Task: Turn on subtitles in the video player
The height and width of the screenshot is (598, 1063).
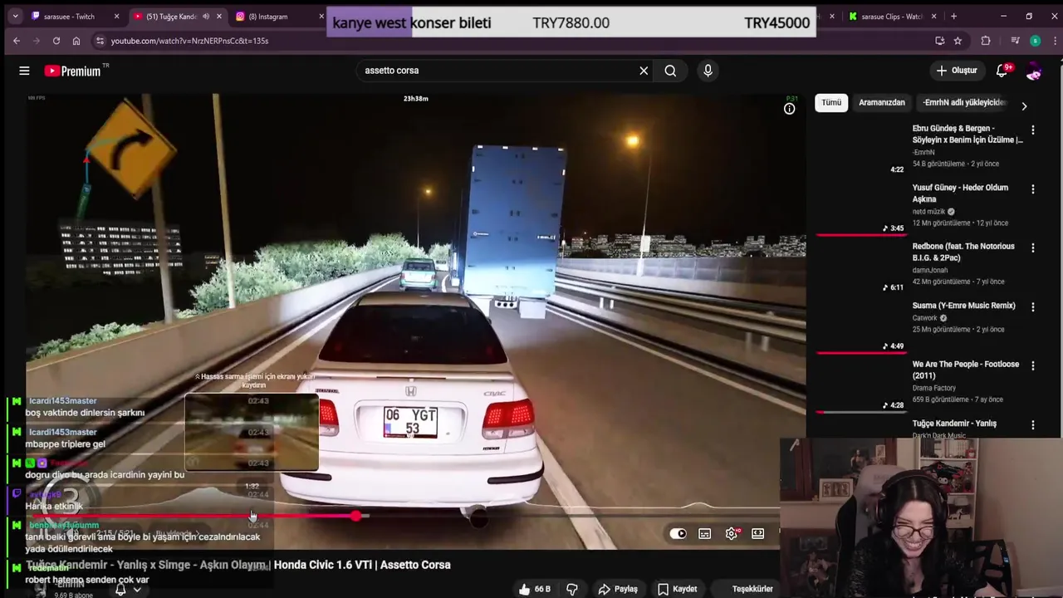Action: 705,533
